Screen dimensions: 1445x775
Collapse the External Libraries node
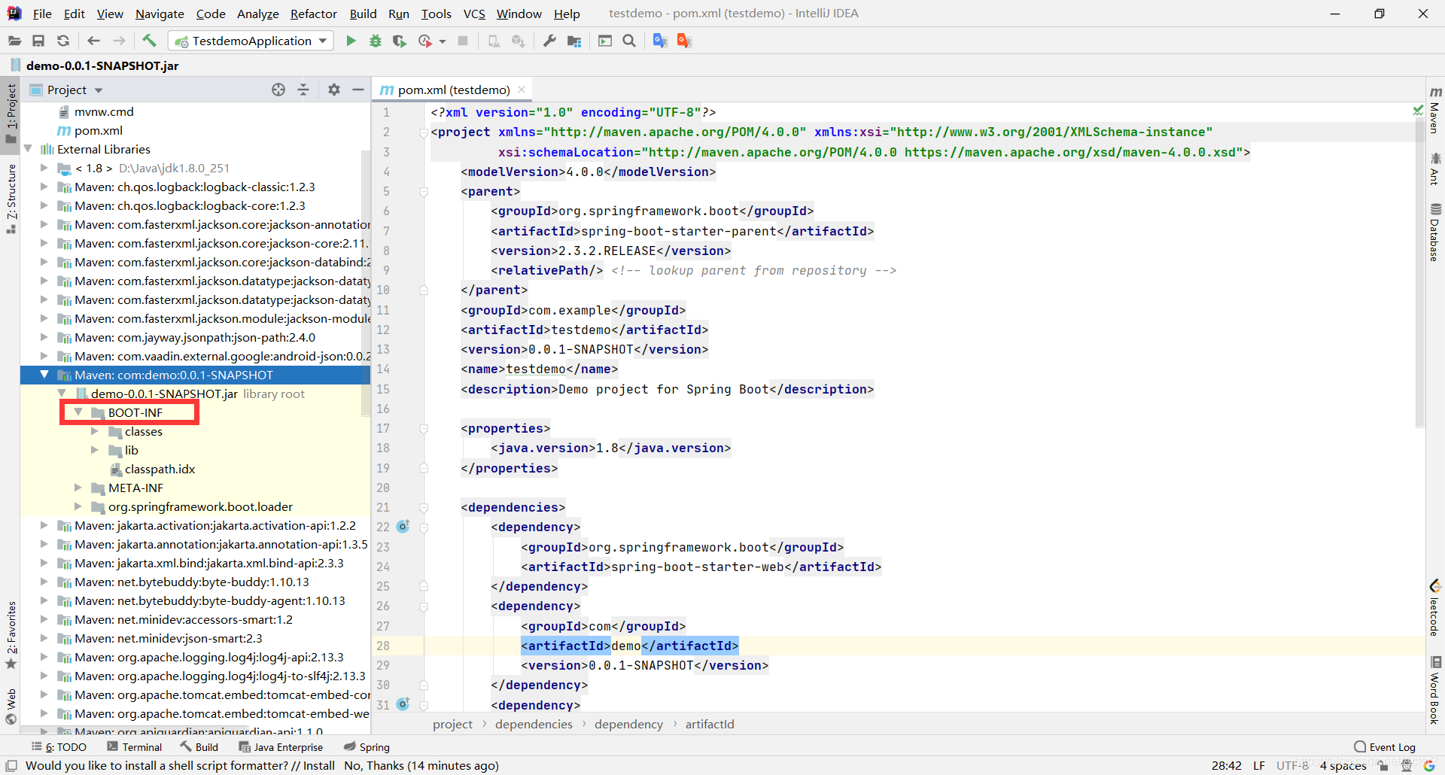28,149
